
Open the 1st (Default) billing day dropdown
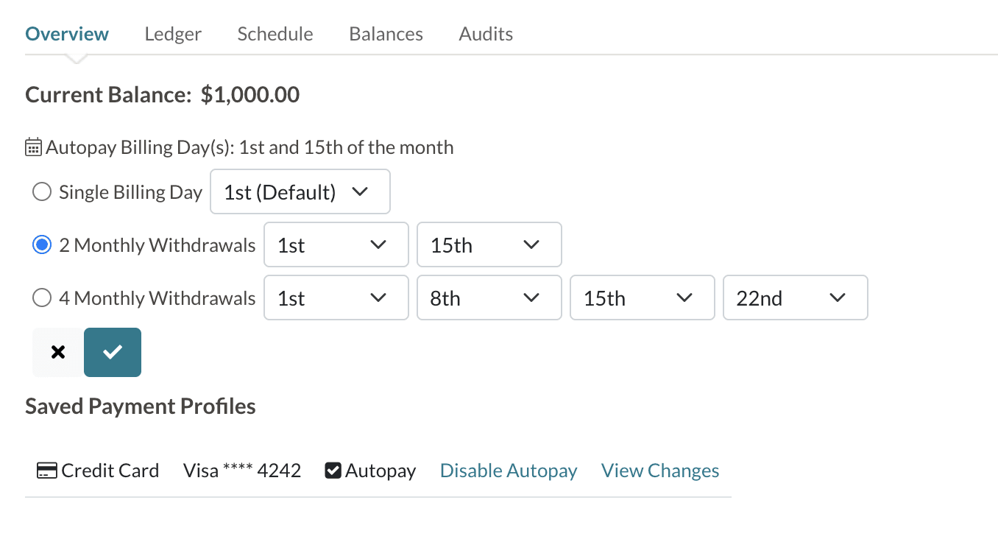(300, 192)
